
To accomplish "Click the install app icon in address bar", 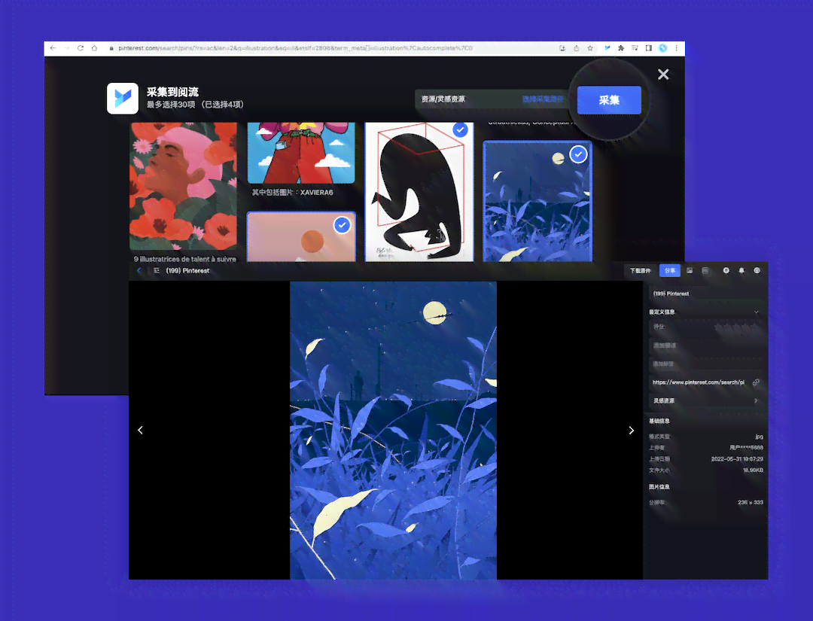I will point(562,48).
